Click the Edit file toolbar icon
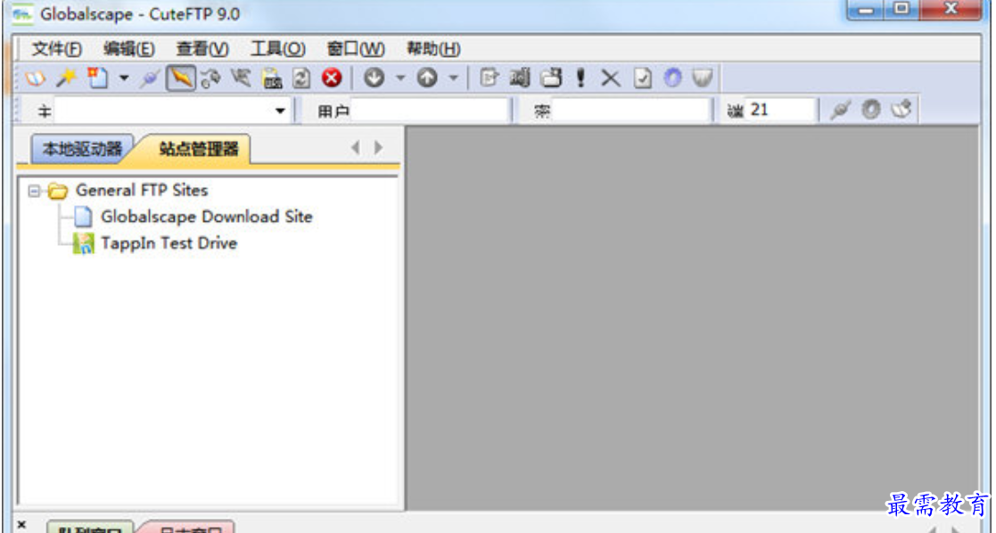Image resolution: width=996 pixels, height=533 pixels. 490,78
